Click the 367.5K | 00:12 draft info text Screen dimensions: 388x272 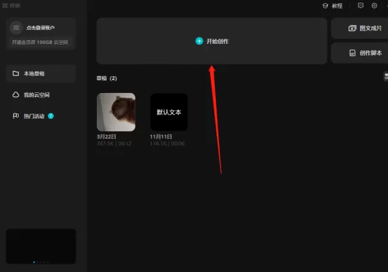point(114,143)
